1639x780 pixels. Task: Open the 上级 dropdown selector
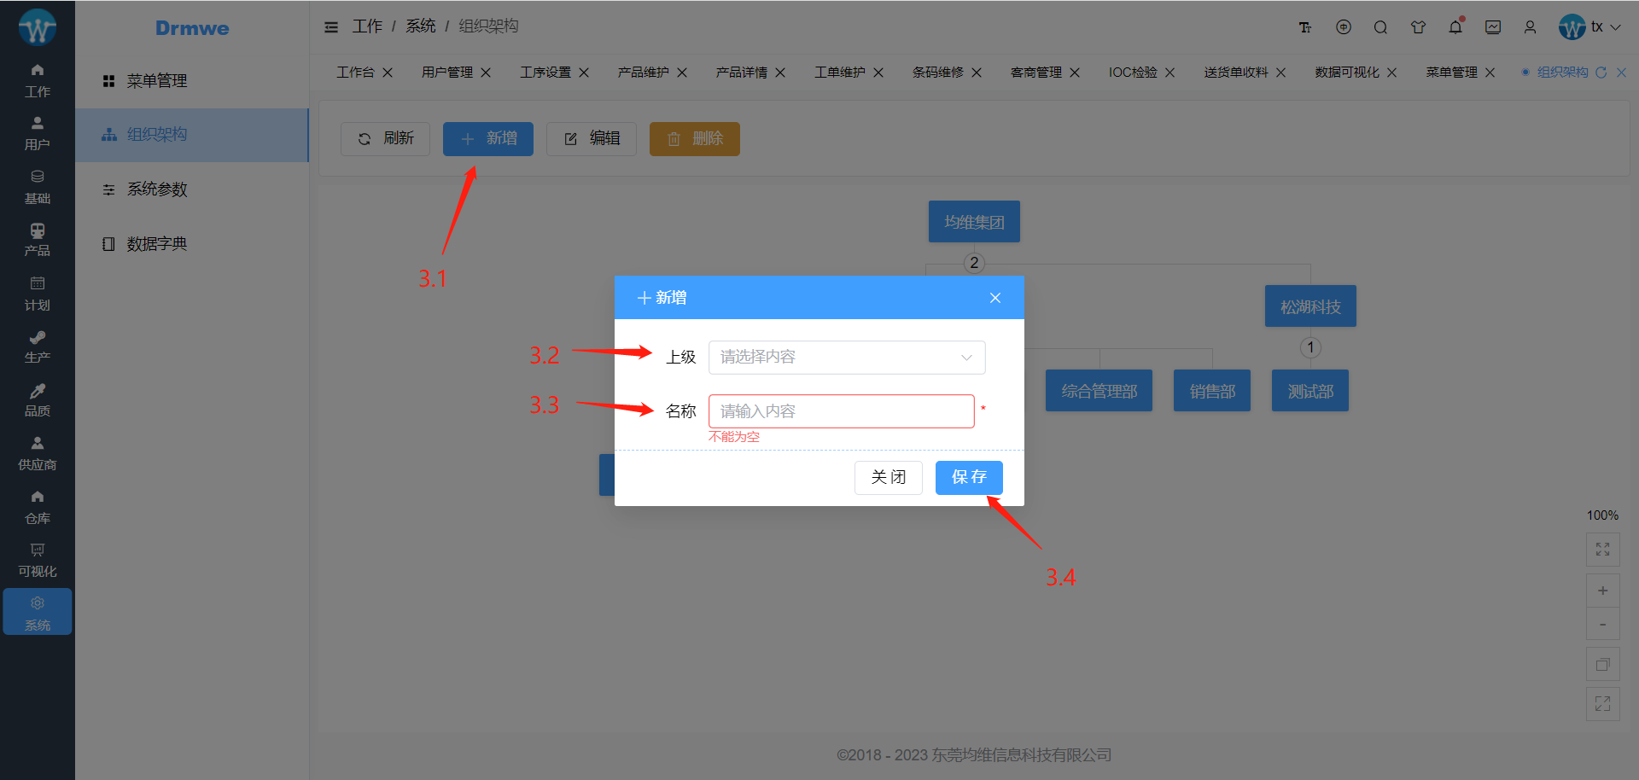(x=846, y=358)
